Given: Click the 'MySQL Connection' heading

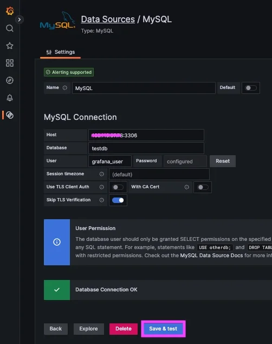Looking at the screenshot, I should click(80, 117).
